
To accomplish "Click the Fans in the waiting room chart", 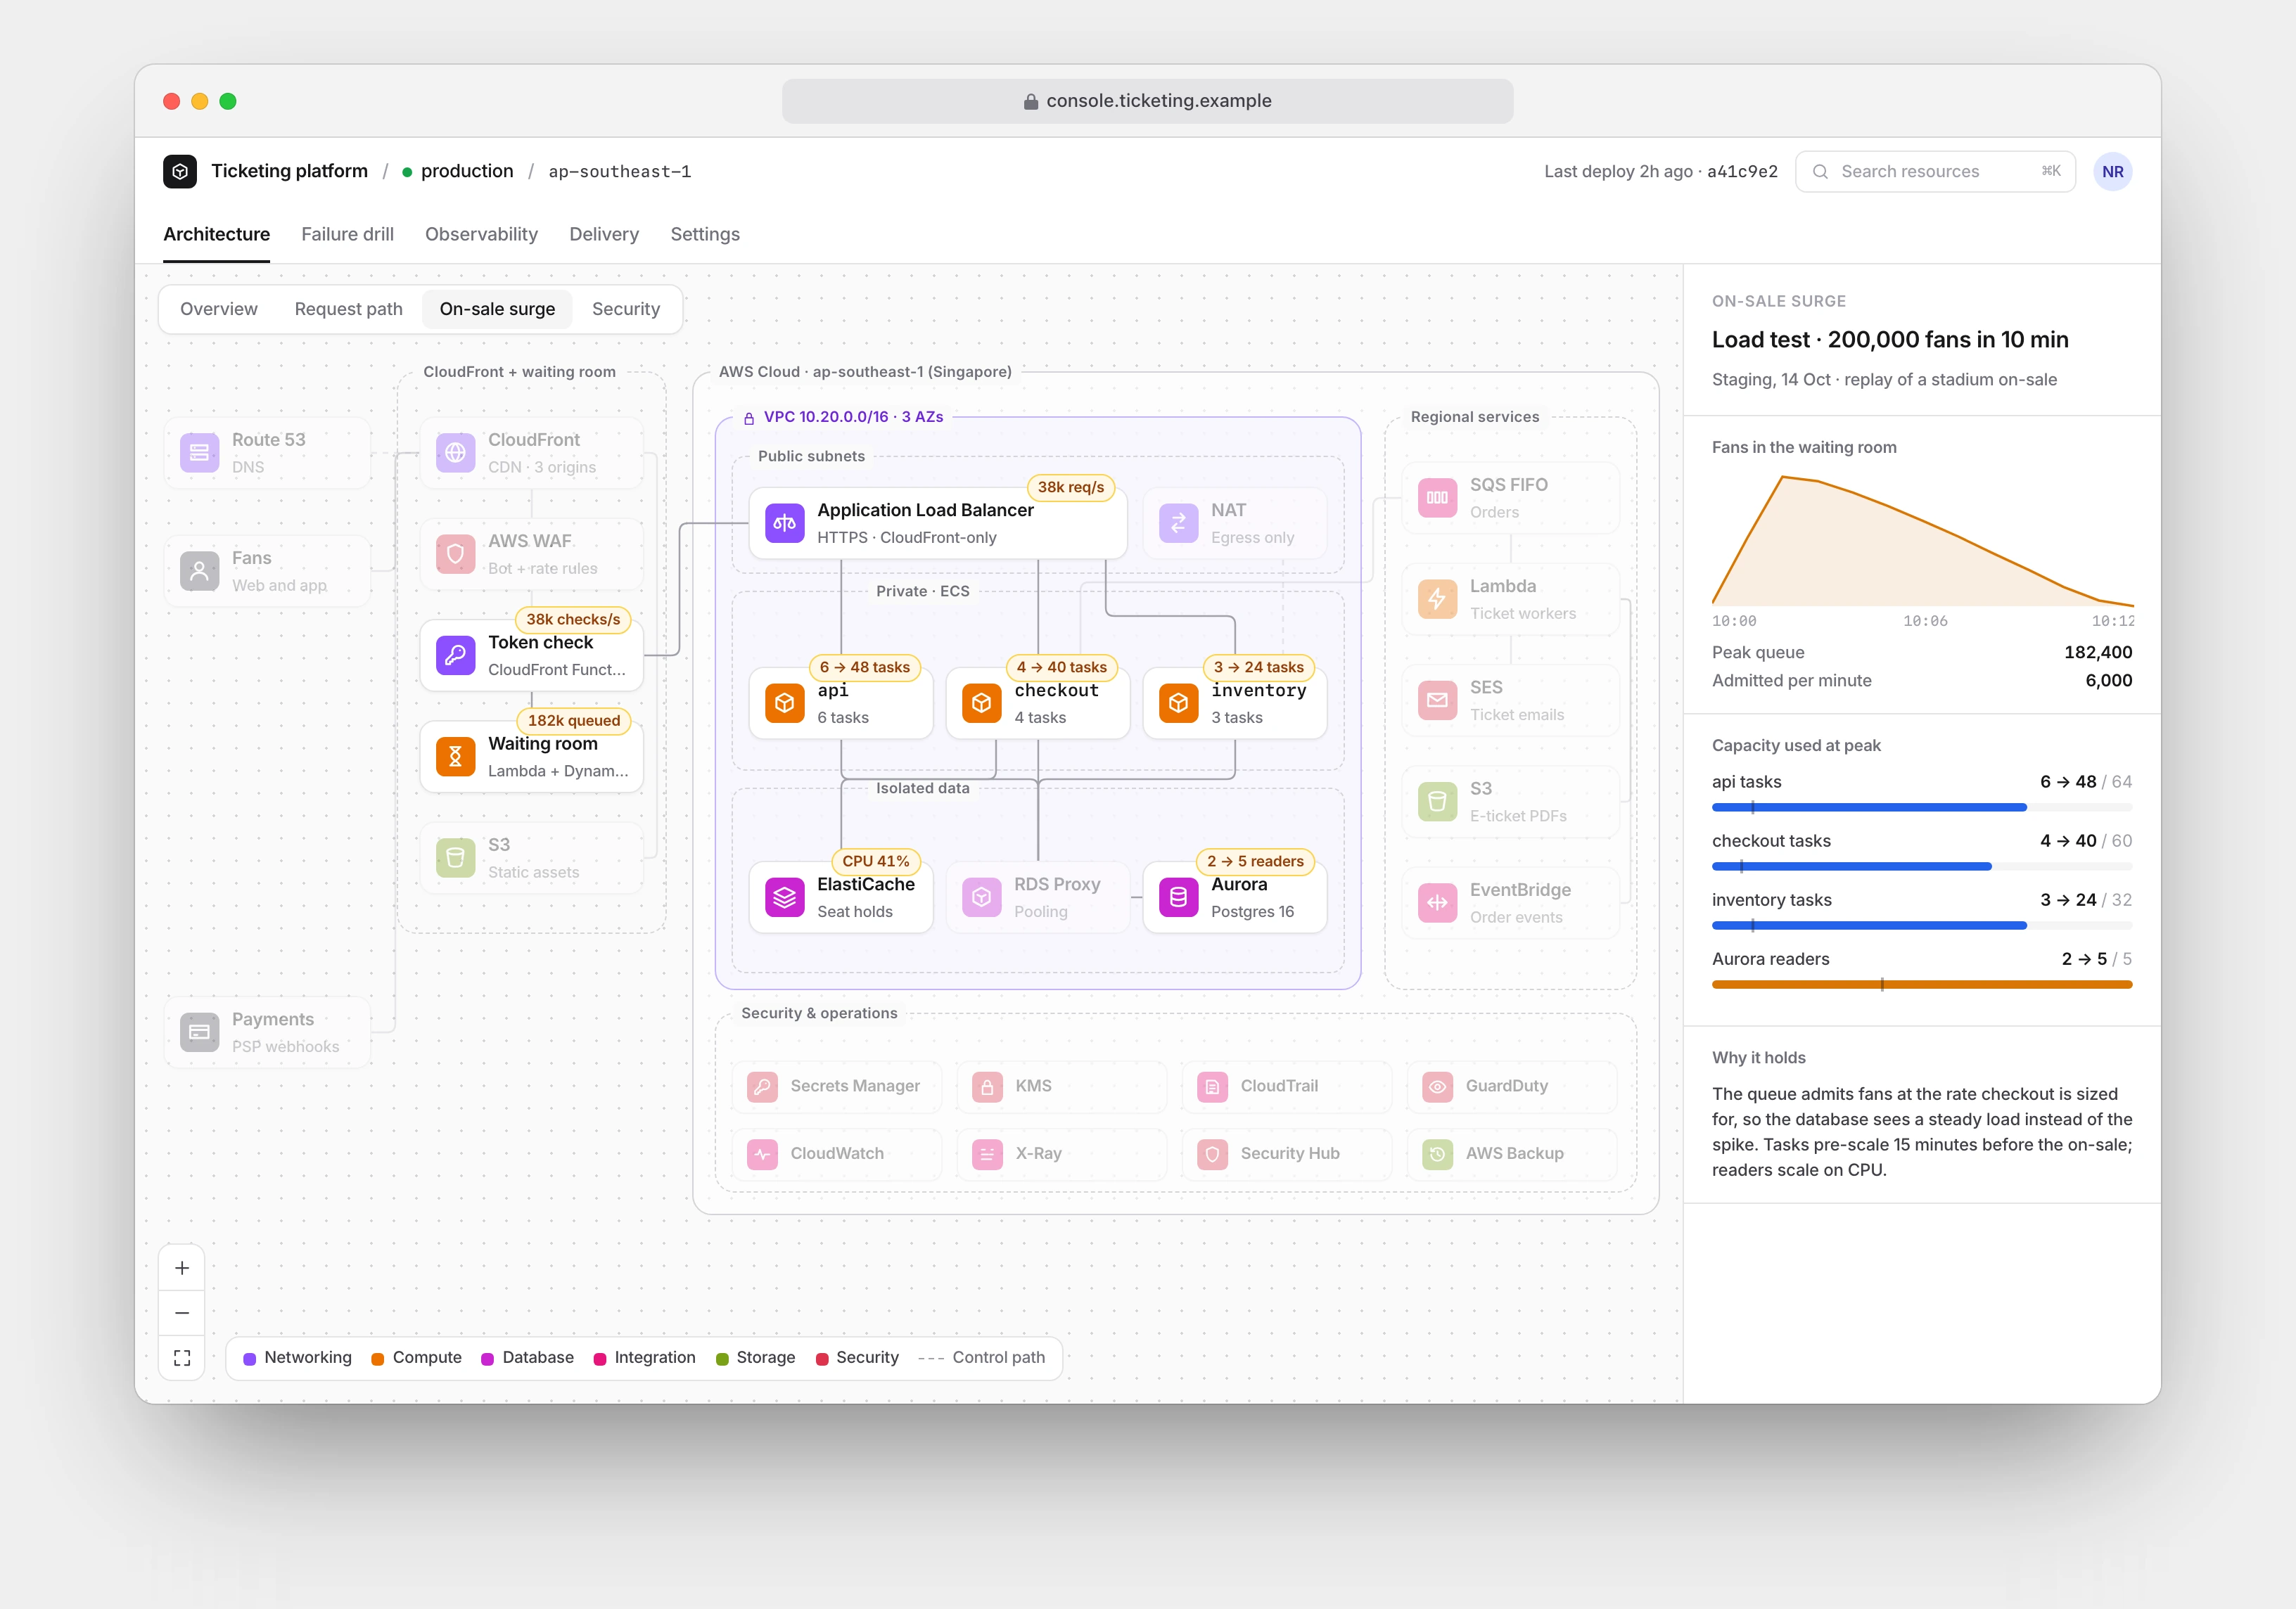I will (x=1922, y=542).
